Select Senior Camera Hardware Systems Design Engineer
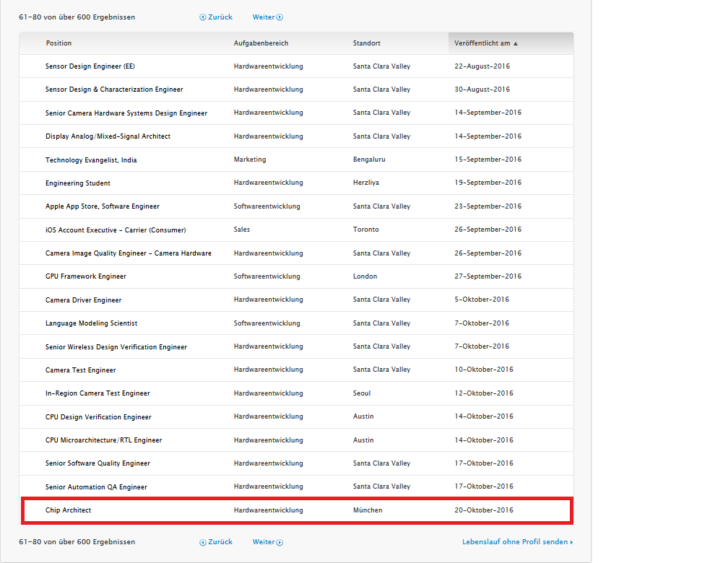 point(126,113)
